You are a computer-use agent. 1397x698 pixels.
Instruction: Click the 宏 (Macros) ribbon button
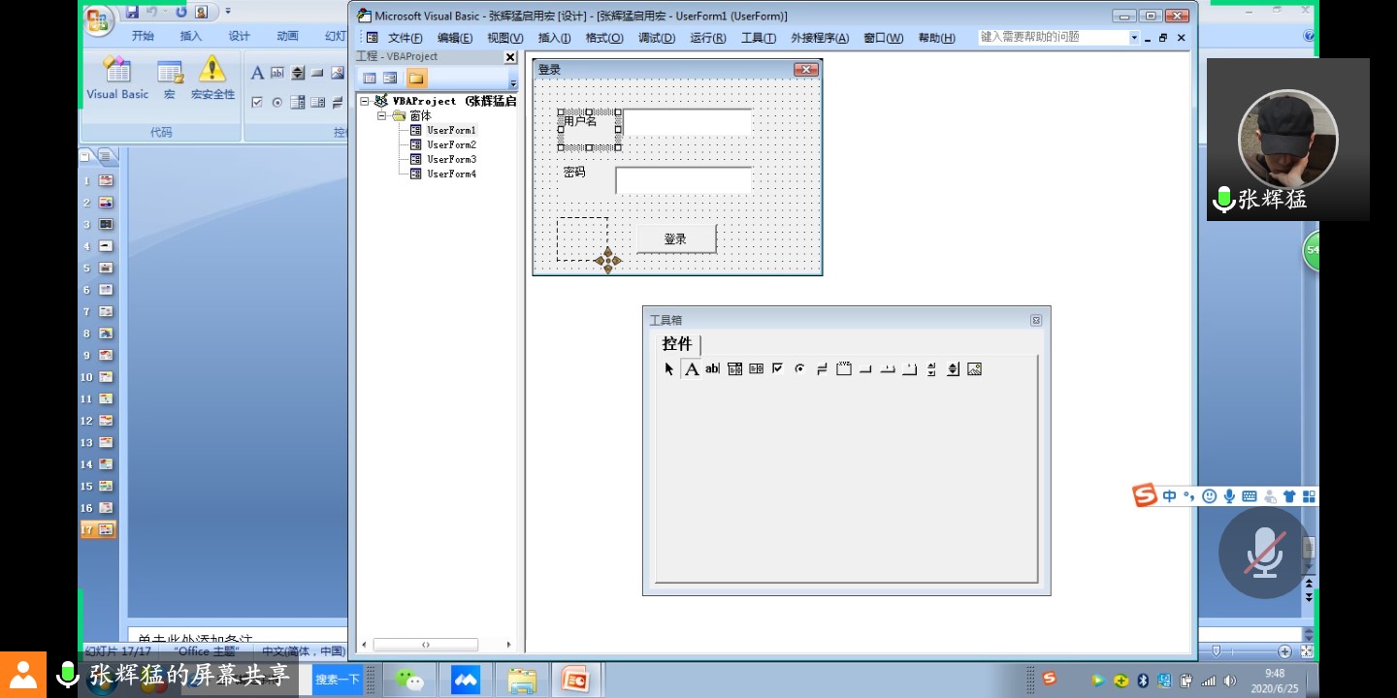(x=170, y=79)
